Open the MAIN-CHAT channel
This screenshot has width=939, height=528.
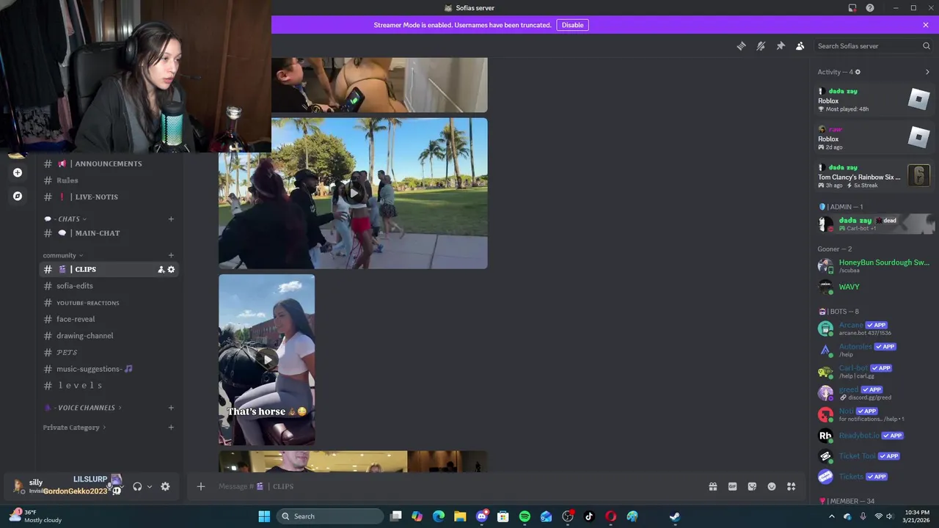(x=109, y=233)
